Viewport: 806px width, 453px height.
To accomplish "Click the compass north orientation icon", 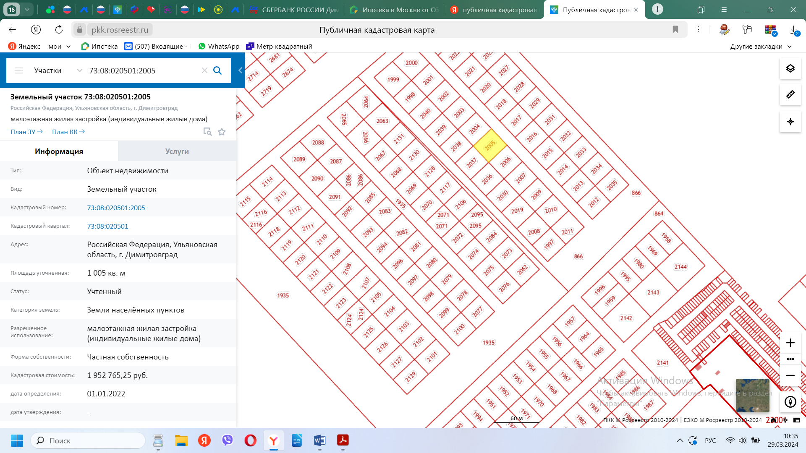I will pos(790,402).
